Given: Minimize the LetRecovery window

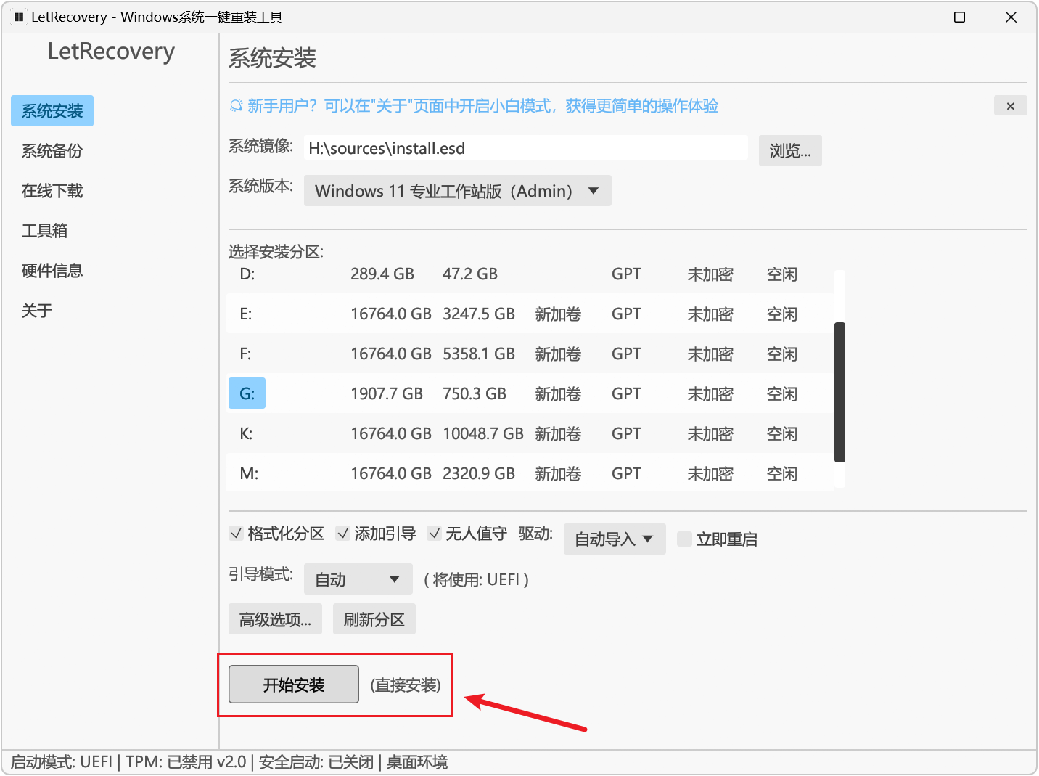Looking at the screenshot, I should click(909, 17).
